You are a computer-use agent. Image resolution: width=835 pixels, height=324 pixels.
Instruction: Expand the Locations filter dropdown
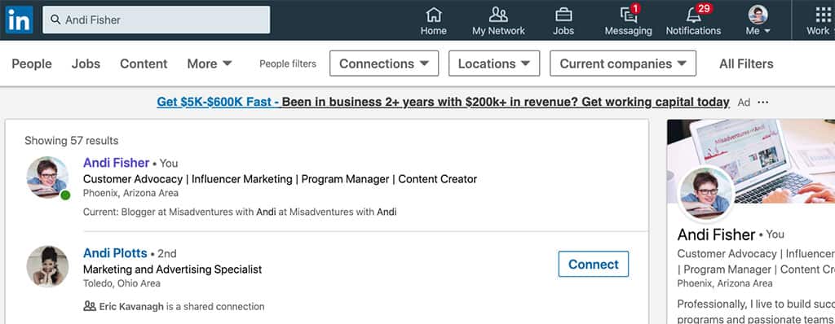point(494,63)
